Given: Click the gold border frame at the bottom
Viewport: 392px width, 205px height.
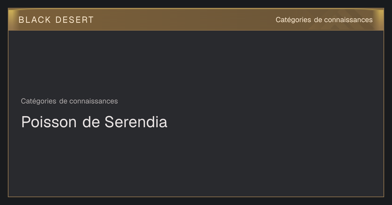Looking at the screenshot, I should 196,197.
